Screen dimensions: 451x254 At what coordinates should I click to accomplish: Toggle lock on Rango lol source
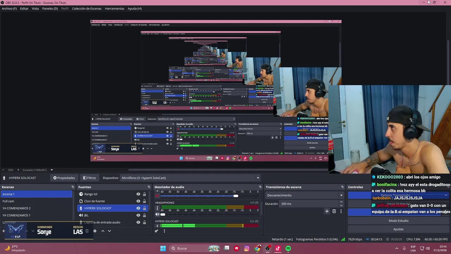coord(144,194)
